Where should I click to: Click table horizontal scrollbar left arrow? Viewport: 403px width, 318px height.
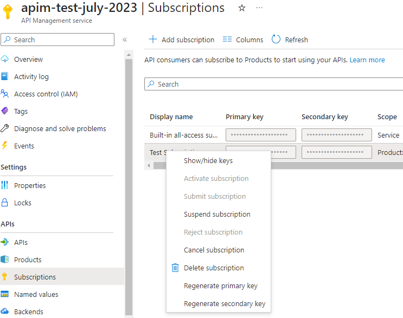click(149, 166)
